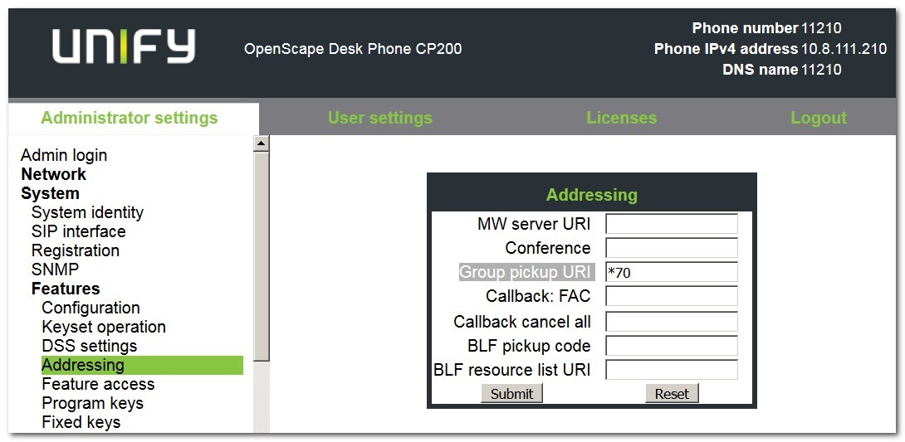This screenshot has height=442, width=905.
Task: Click the sidebar scroll up arrow
Action: click(262, 143)
